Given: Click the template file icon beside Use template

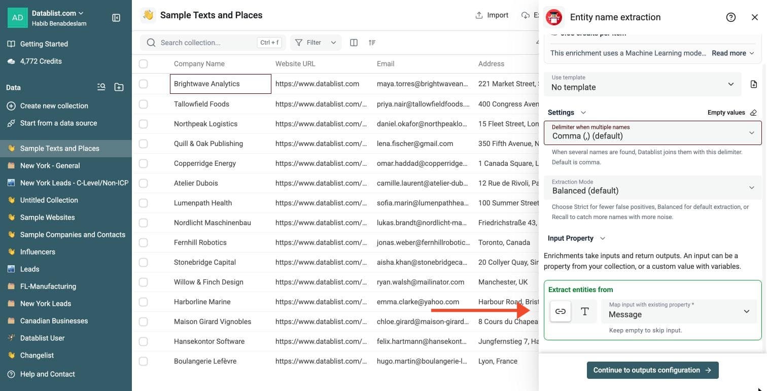Looking at the screenshot, I should click(x=754, y=84).
